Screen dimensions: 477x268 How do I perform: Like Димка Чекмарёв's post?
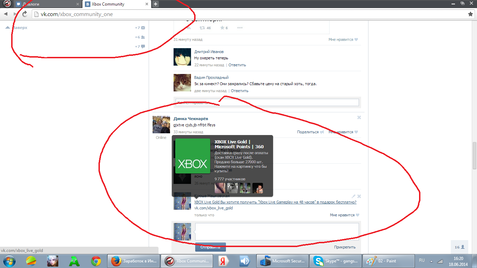343,132
